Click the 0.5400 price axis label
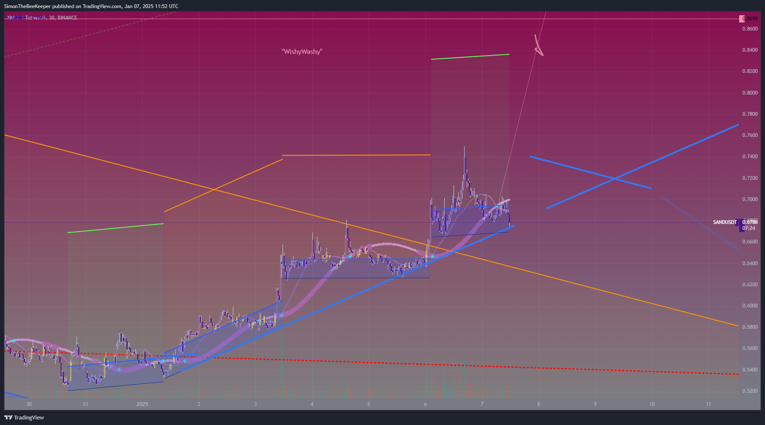Image resolution: width=765 pixels, height=425 pixels. pyautogui.click(x=750, y=370)
